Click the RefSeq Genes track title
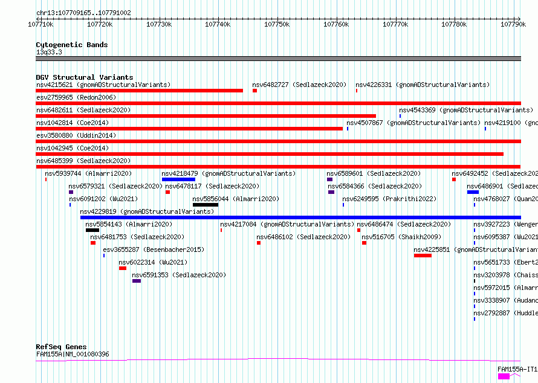This screenshot has height=383, width=538. coord(61,347)
